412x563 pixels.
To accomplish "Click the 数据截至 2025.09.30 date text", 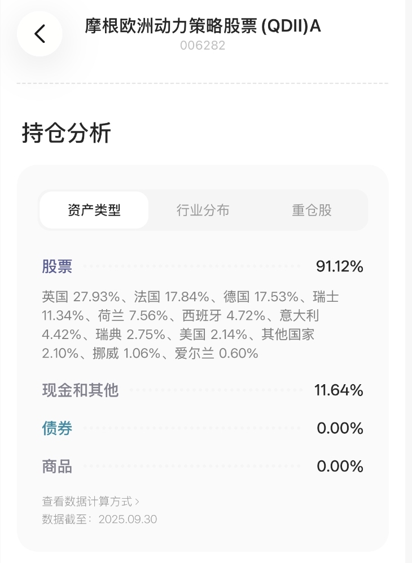I will pos(99,519).
